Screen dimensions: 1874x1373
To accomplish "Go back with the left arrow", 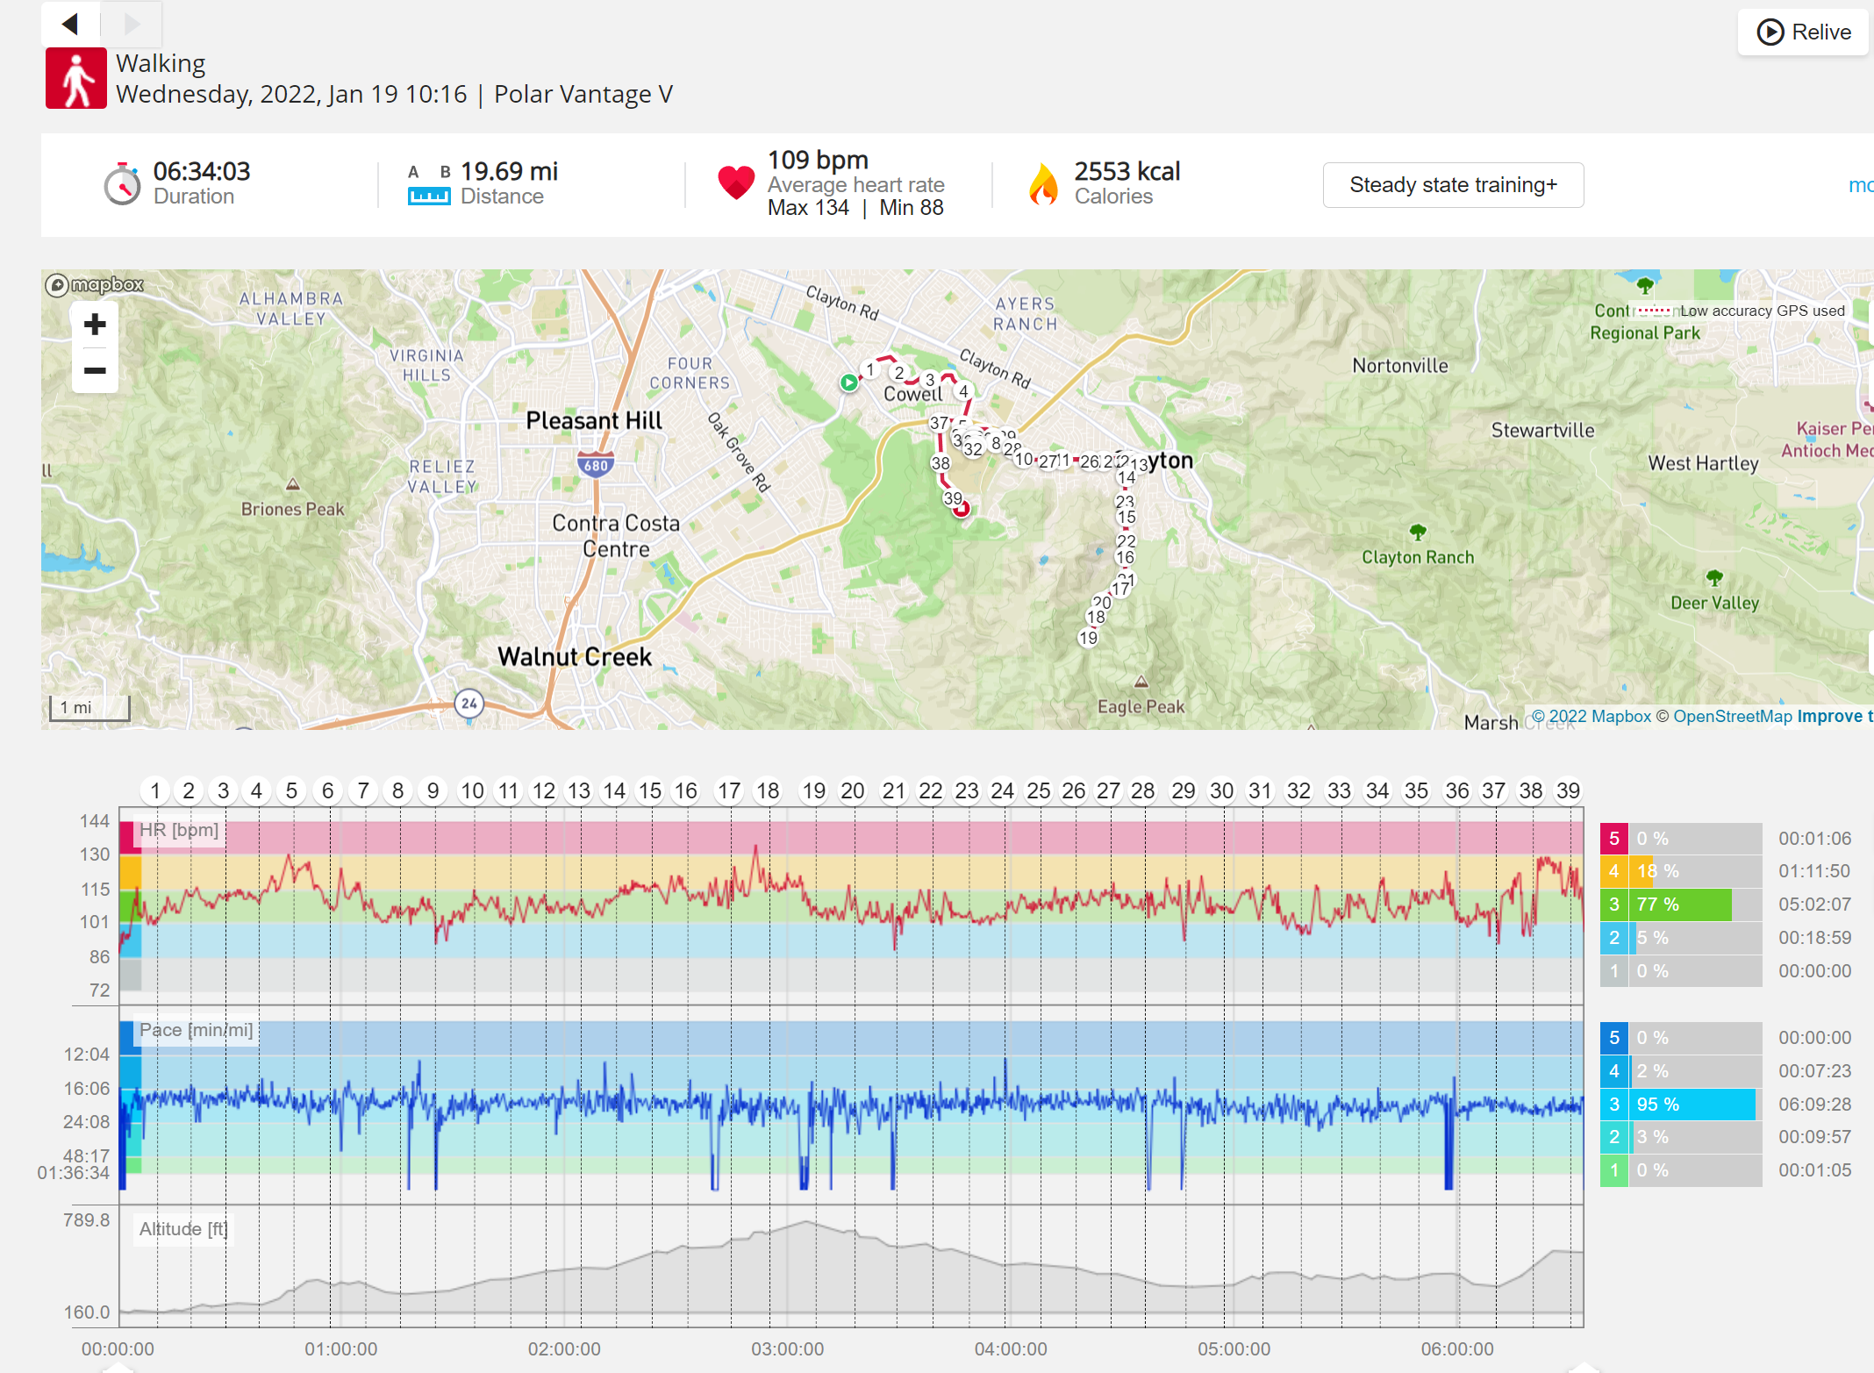I will [71, 24].
